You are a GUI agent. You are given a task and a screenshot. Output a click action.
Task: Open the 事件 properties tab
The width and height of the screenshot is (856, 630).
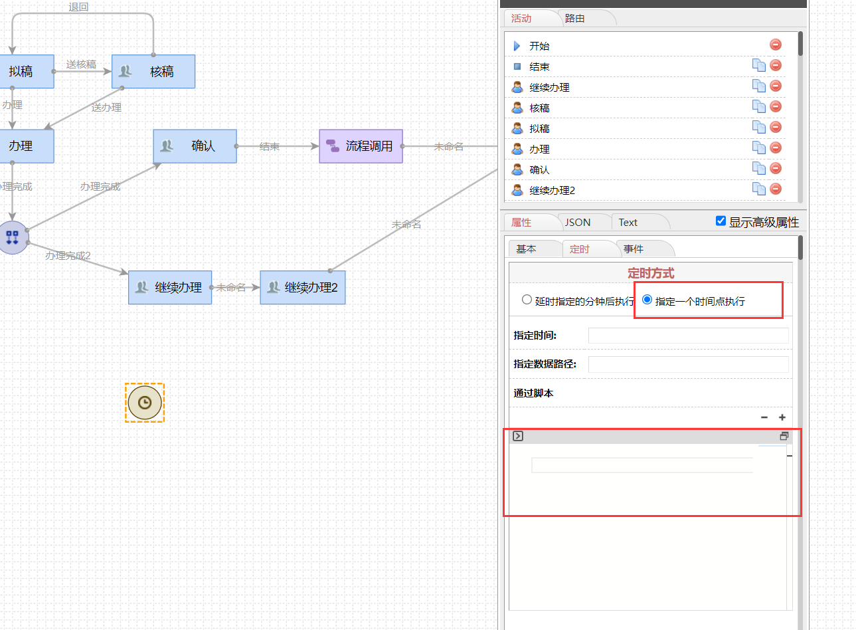pos(634,249)
